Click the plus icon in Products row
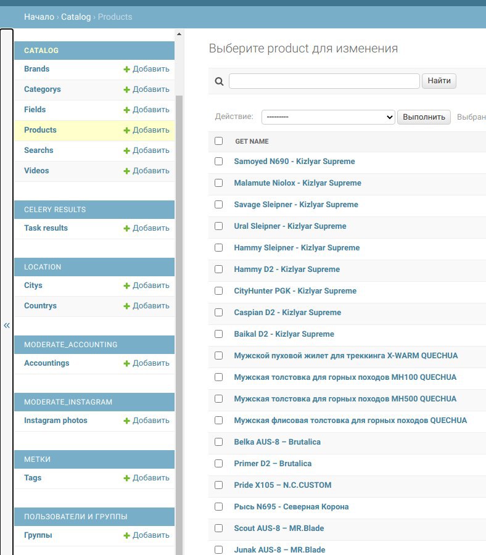 tap(126, 131)
